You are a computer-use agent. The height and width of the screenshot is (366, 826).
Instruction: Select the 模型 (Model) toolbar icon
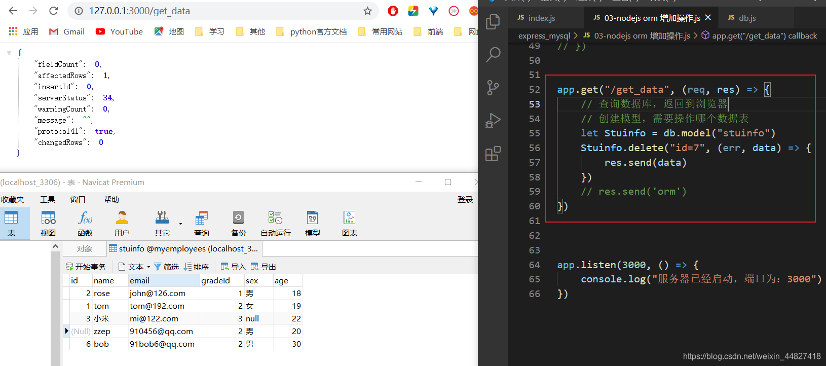(x=313, y=224)
